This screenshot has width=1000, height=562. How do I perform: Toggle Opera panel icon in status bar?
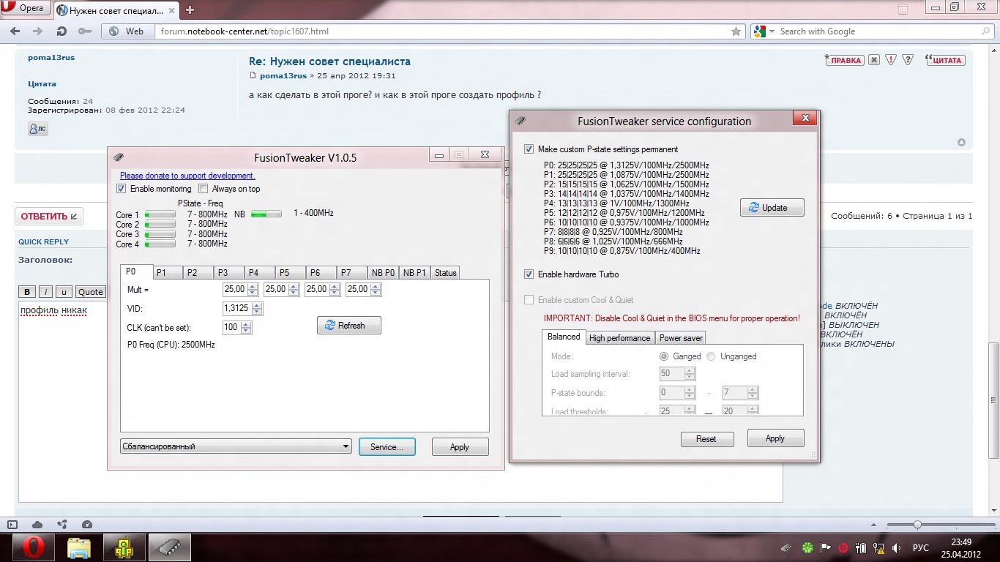point(12,524)
